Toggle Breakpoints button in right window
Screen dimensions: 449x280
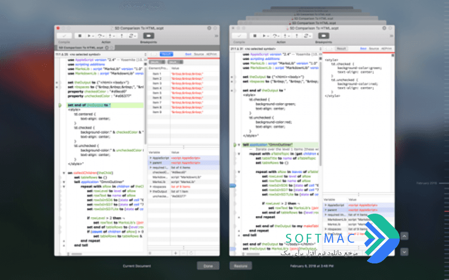coord(323,36)
